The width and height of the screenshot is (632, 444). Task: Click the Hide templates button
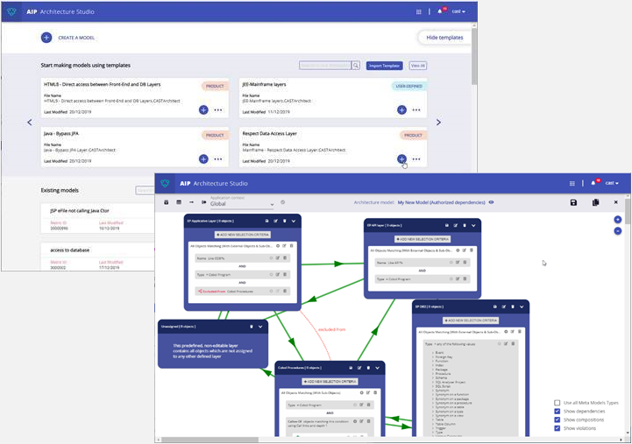(444, 38)
